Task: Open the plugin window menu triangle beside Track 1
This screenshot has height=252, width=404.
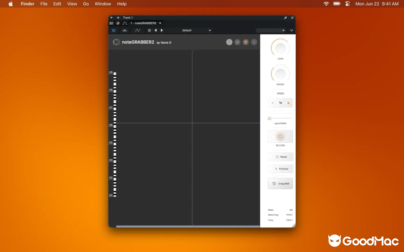Action: tap(111, 18)
